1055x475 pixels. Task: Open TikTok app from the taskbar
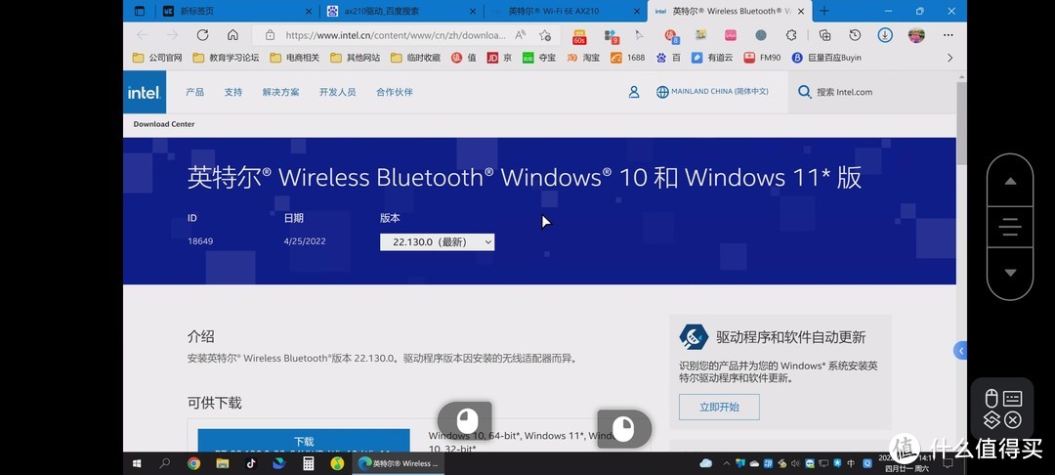pyautogui.click(x=251, y=463)
